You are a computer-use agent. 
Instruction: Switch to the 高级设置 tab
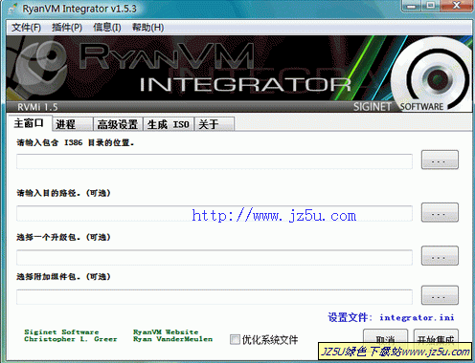(118, 124)
